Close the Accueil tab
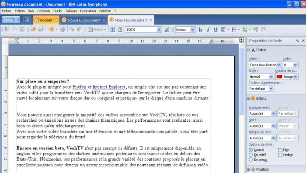This screenshot has height=173, width=306. 56,20
